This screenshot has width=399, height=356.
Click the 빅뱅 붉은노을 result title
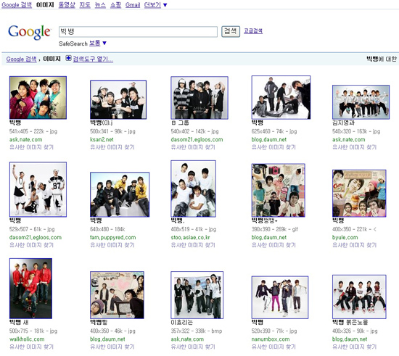pos(350,323)
